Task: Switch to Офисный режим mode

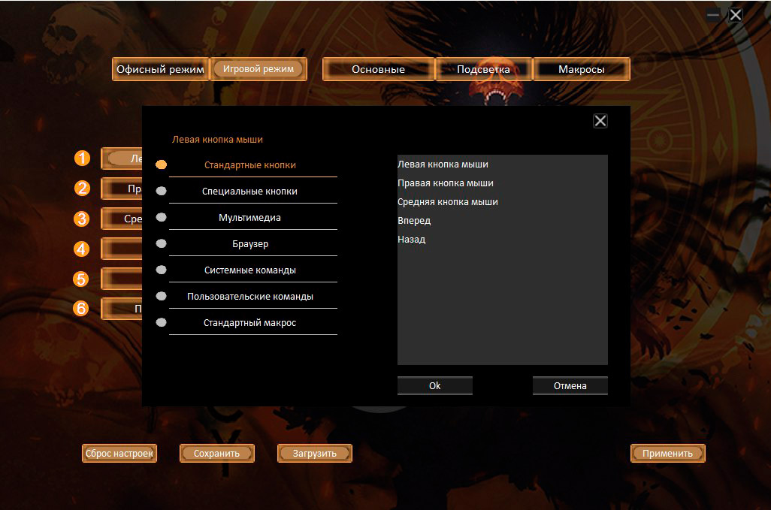Action: 160,69
